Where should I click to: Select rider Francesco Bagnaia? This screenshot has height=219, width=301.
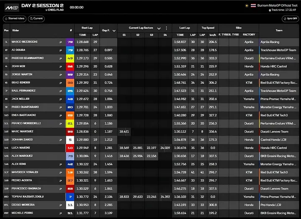pos(26,188)
